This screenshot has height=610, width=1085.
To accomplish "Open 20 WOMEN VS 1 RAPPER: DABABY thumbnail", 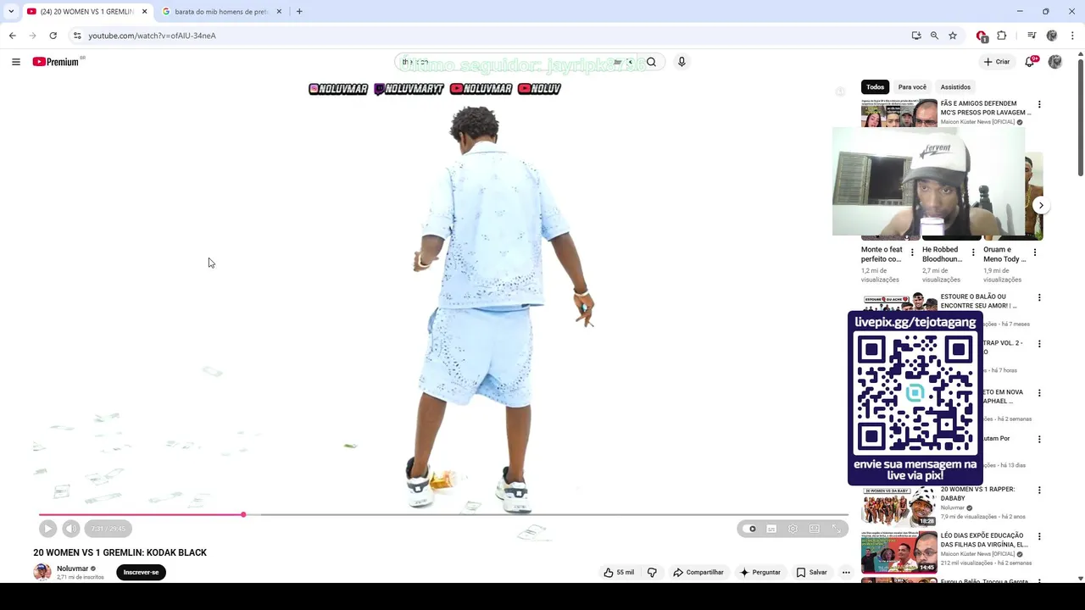I will click(x=899, y=506).
